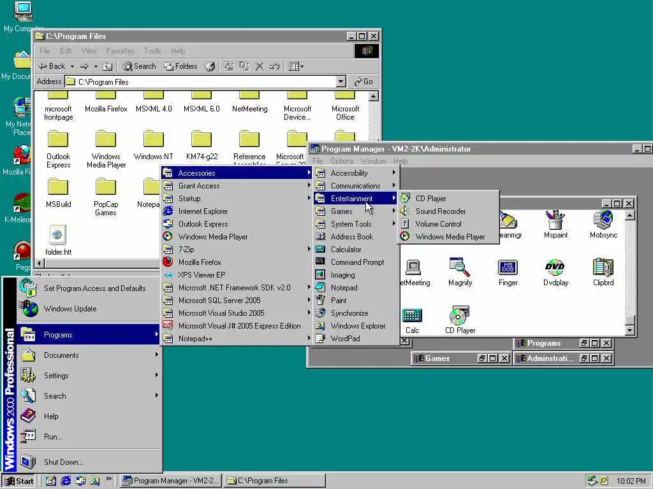Select the CD Player icon in Program Manager
Screen dimensions: 653x489
(460, 320)
